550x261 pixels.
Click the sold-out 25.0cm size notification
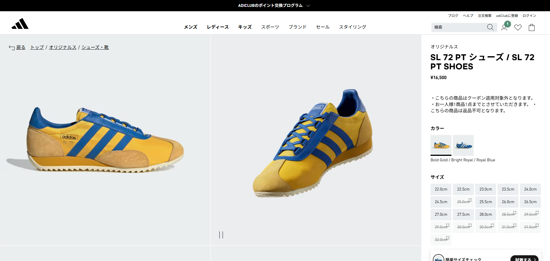463,202
